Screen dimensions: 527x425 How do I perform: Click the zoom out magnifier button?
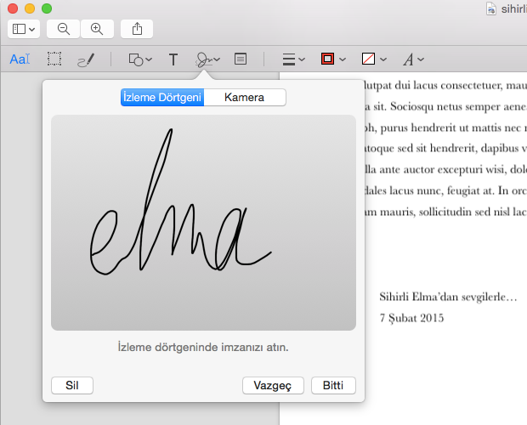coord(64,28)
